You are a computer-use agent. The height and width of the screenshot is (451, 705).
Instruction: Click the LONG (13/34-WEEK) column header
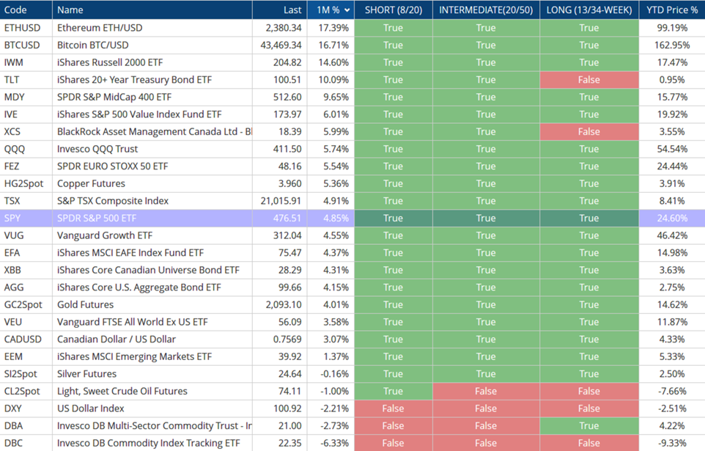point(589,10)
